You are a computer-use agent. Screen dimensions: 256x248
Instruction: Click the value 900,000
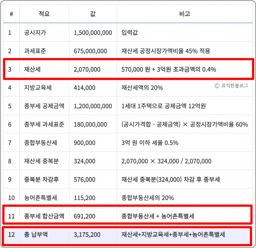click(84, 143)
